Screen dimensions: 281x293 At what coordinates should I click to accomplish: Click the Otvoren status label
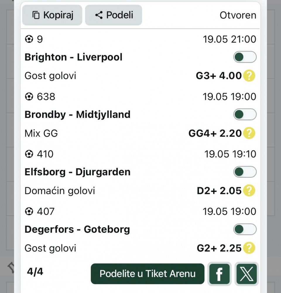238,15
